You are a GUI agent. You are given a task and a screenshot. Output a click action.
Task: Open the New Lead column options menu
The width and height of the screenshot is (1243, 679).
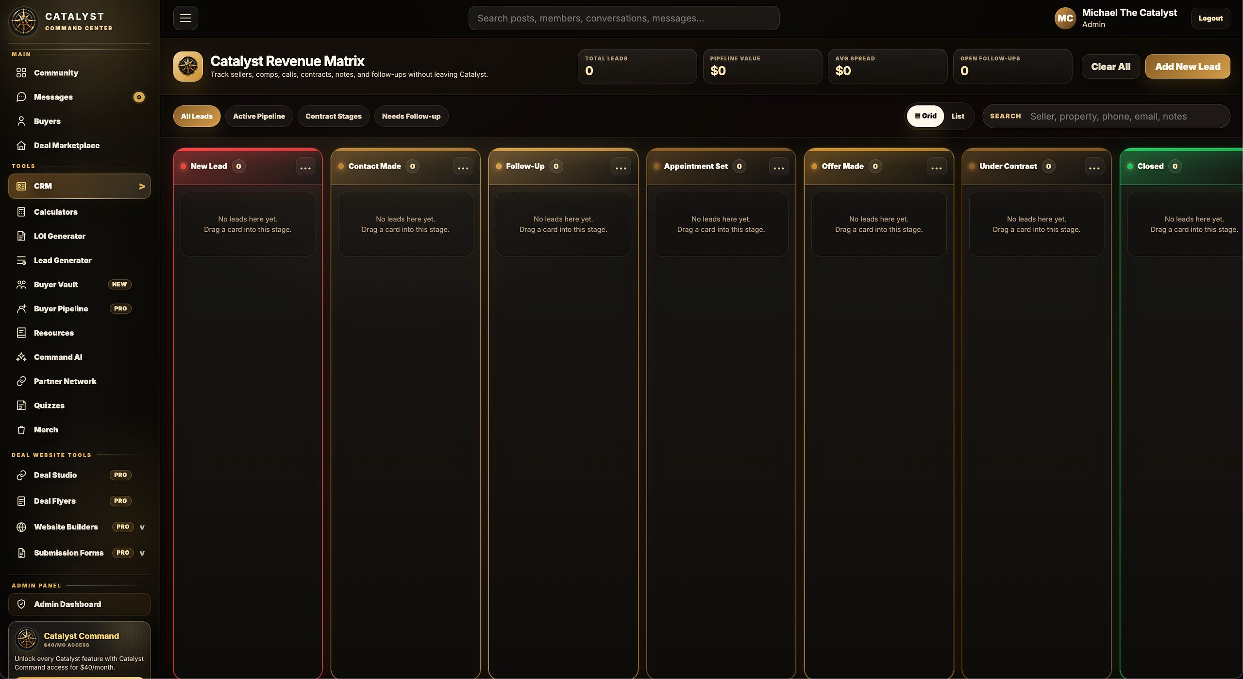305,167
